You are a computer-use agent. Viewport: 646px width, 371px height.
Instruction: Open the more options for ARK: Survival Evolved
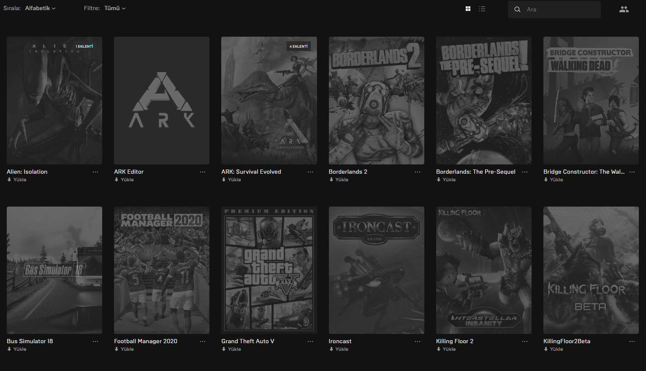(x=310, y=172)
